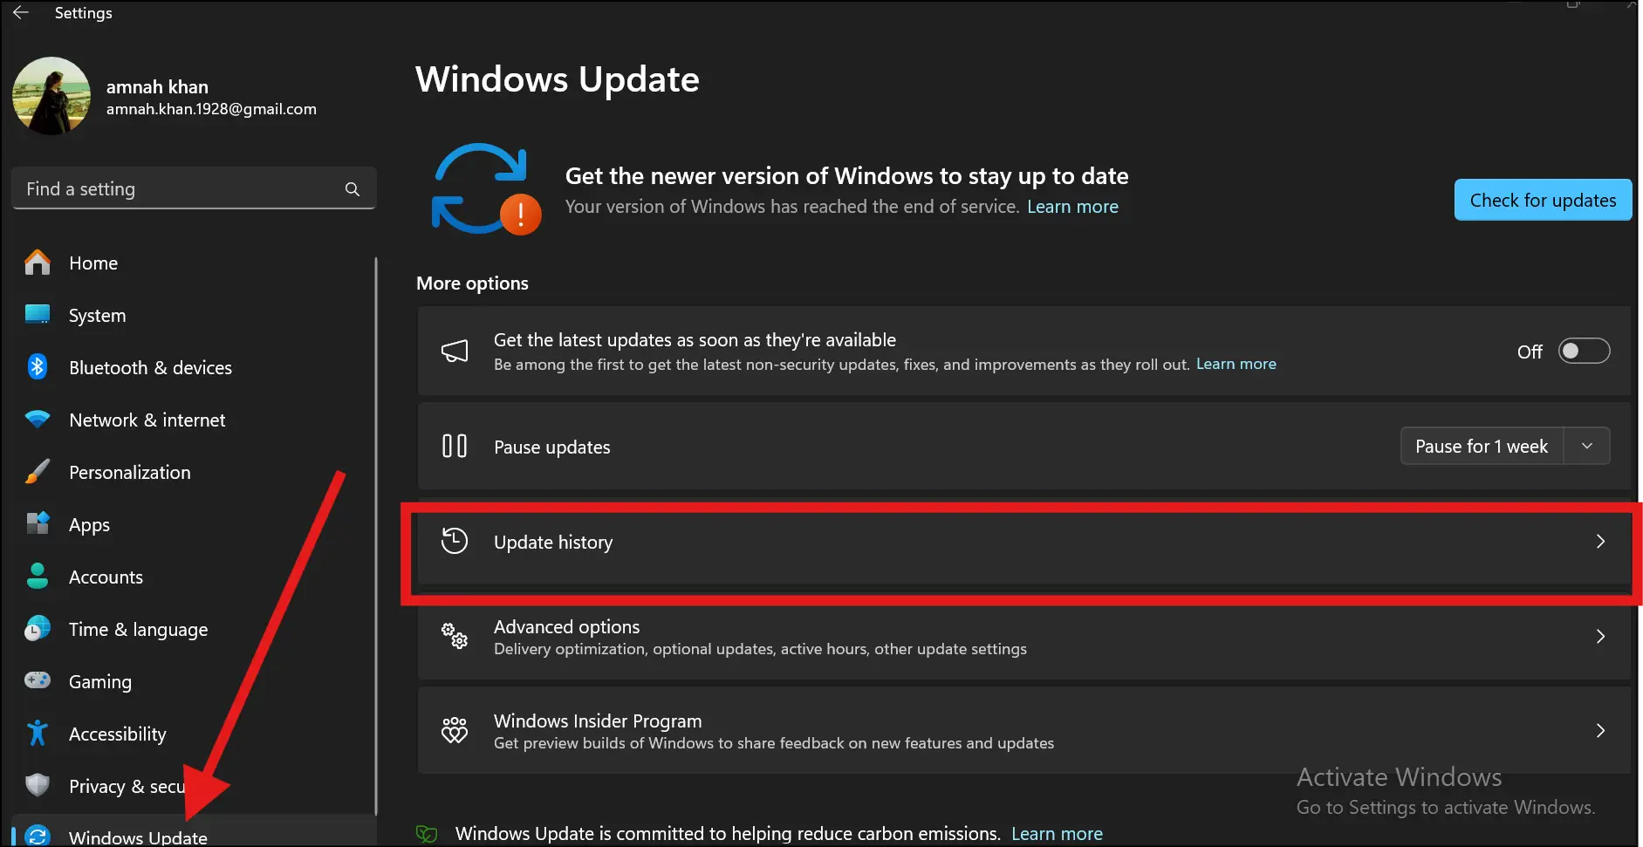This screenshot has width=1643, height=847.
Task: Click the Accessibility icon
Action: (x=38, y=734)
